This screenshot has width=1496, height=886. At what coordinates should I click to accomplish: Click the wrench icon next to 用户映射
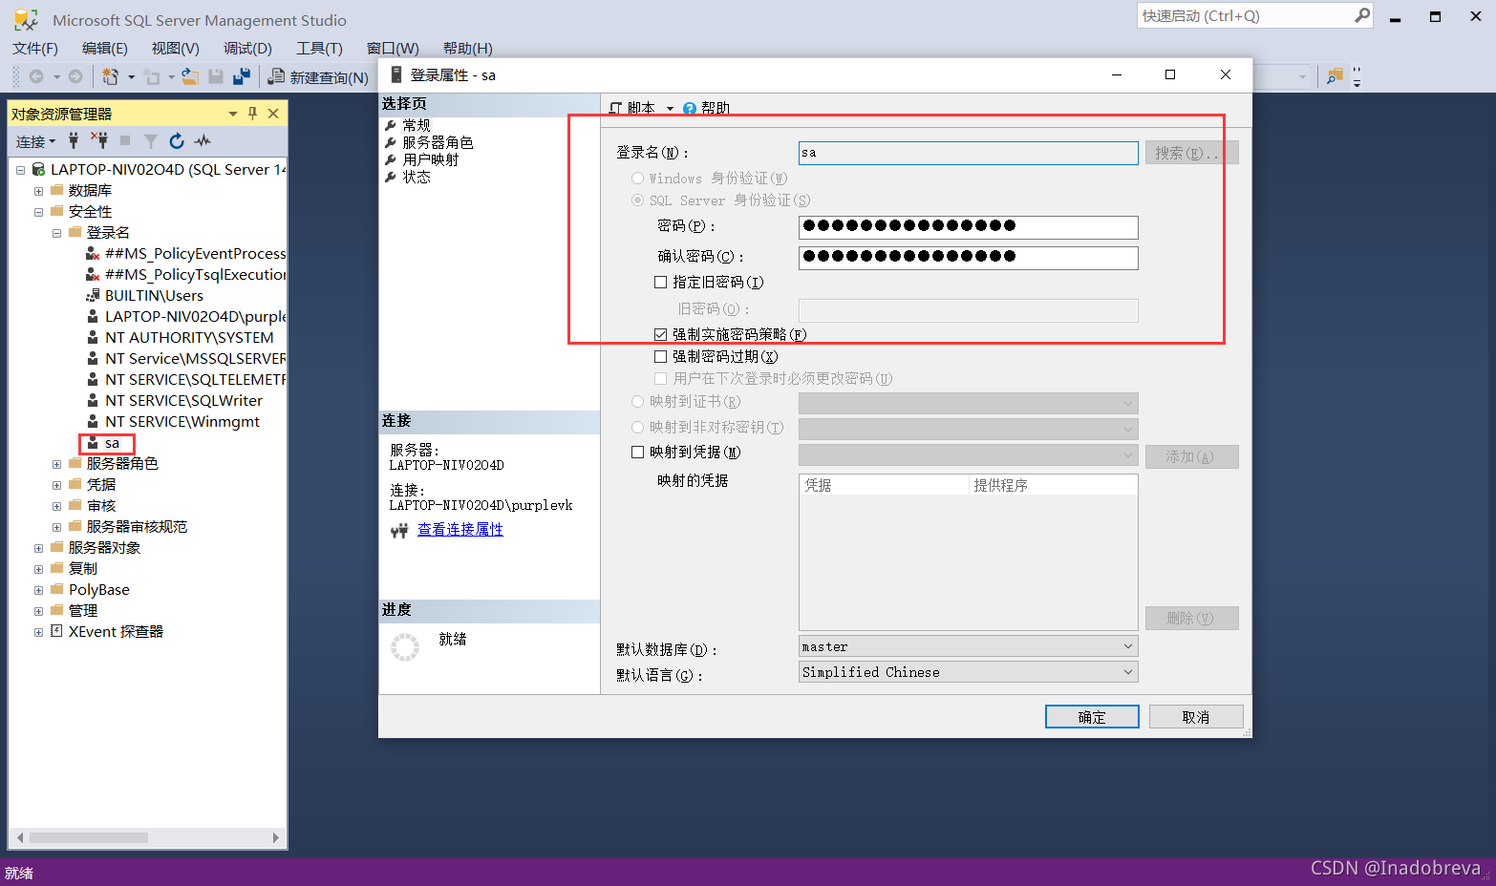391,159
